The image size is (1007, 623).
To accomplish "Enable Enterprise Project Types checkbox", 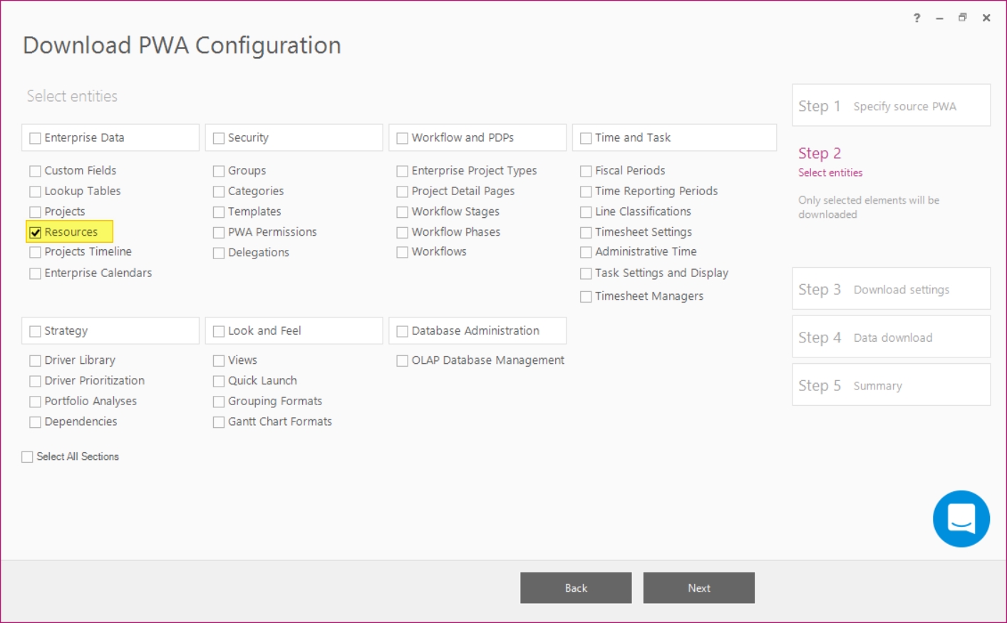I will coord(403,171).
